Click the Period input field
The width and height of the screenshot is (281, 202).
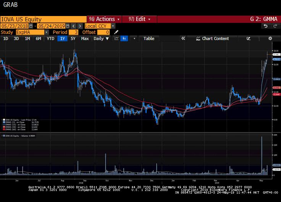[x=74, y=32]
